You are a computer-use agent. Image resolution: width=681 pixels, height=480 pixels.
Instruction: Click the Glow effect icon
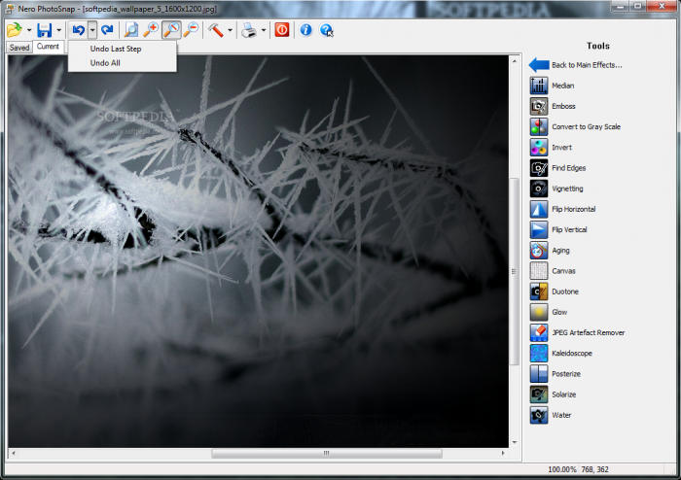[539, 312]
